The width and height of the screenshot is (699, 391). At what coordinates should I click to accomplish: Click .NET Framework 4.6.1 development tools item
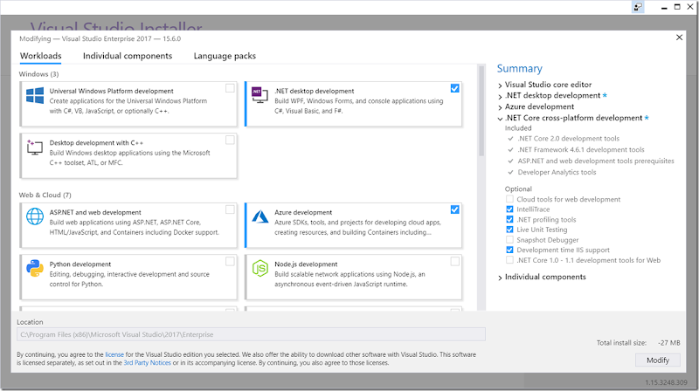click(581, 149)
